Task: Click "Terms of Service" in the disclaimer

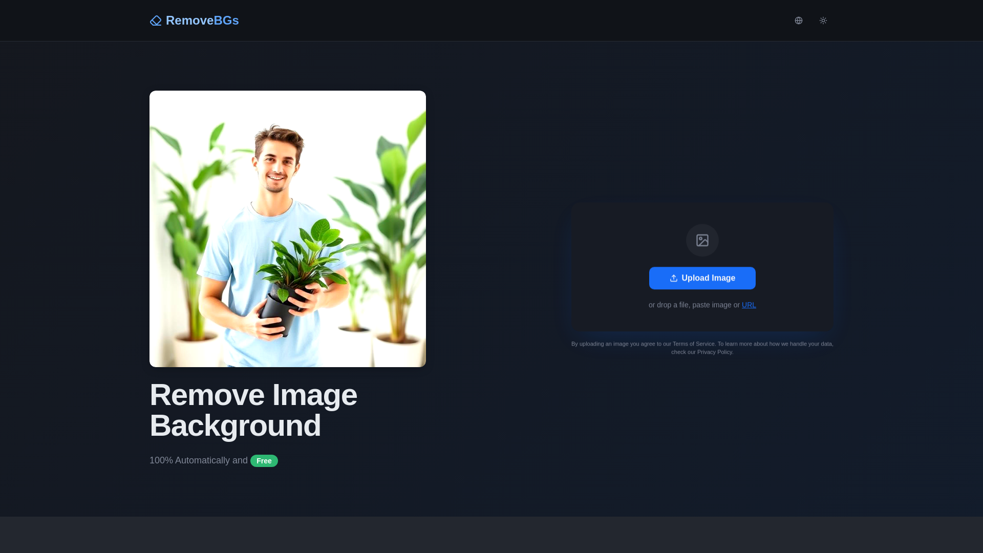Action: [x=693, y=344]
